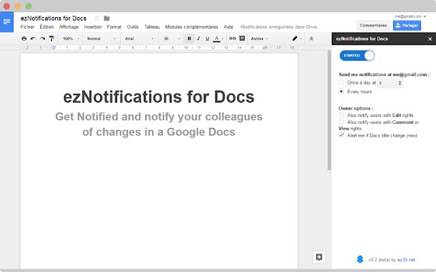Click the left indent marker on ruler
This screenshot has height=272, width=436.
[x=54, y=48]
